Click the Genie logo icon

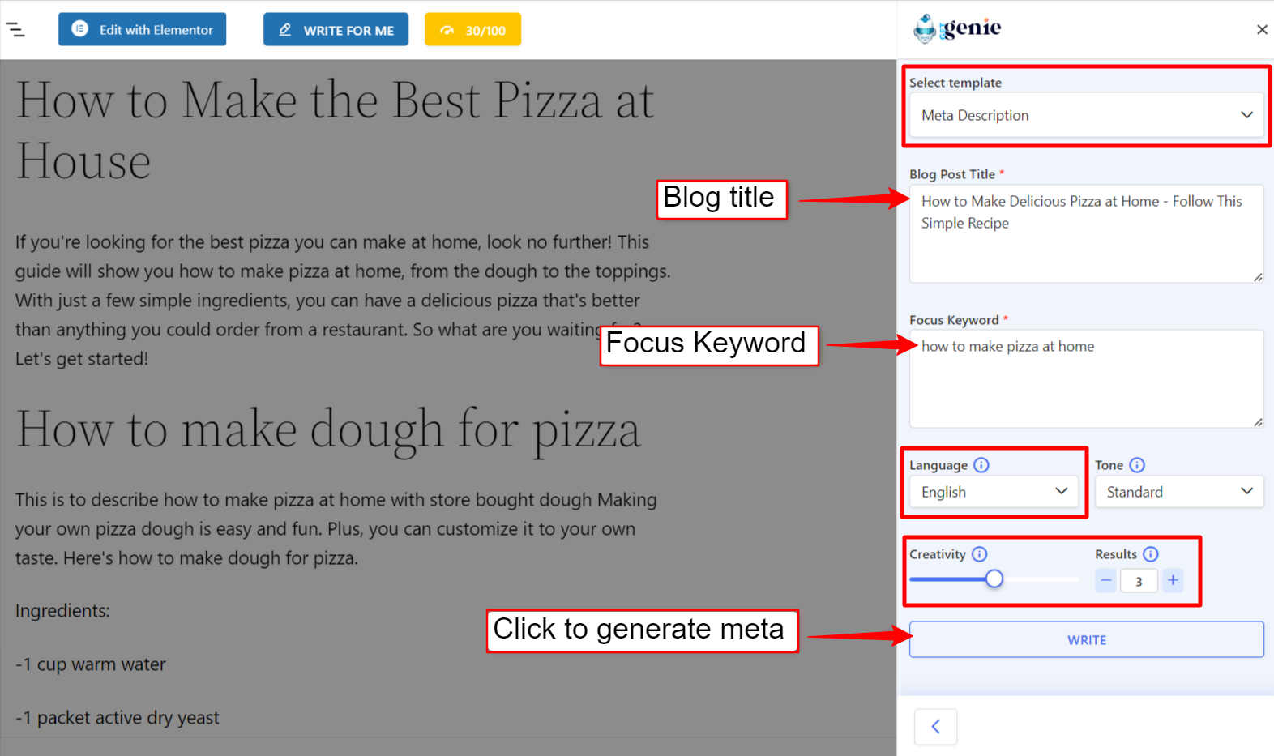[x=925, y=28]
